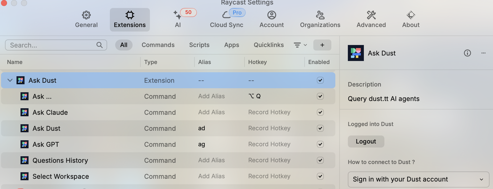Image resolution: width=493 pixels, height=189 pixels.
Task: Disable the Ask Claude command checkbox
Action: click(320, 112)
